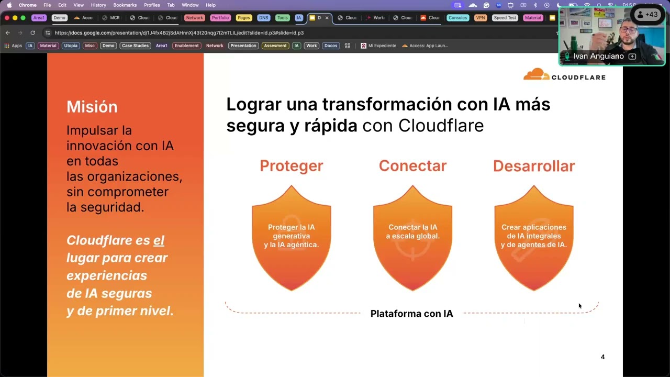Expand the VPN tab group
This screenshot has width=670, height=377.
[x=481, y=18]
